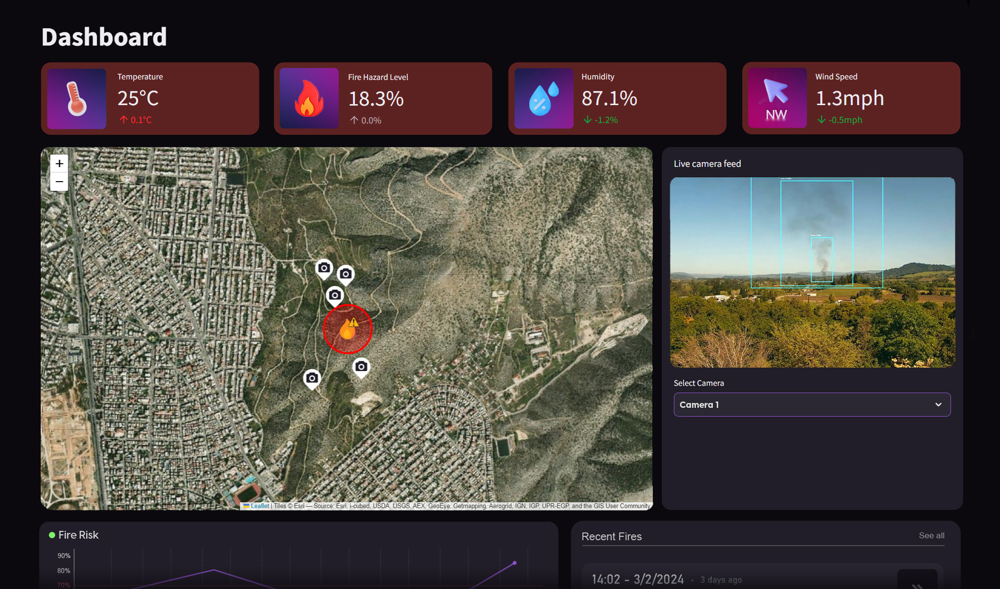Click the live camera feed image
The width and height of the screenshot is (1000, 589).
[x=812, y=272]
